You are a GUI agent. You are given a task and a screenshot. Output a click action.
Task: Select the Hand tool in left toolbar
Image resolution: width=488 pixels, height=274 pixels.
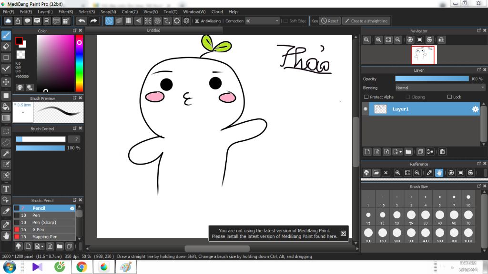point(6,236)
